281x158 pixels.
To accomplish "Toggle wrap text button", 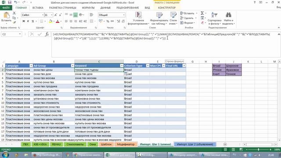I will [91, 15].
